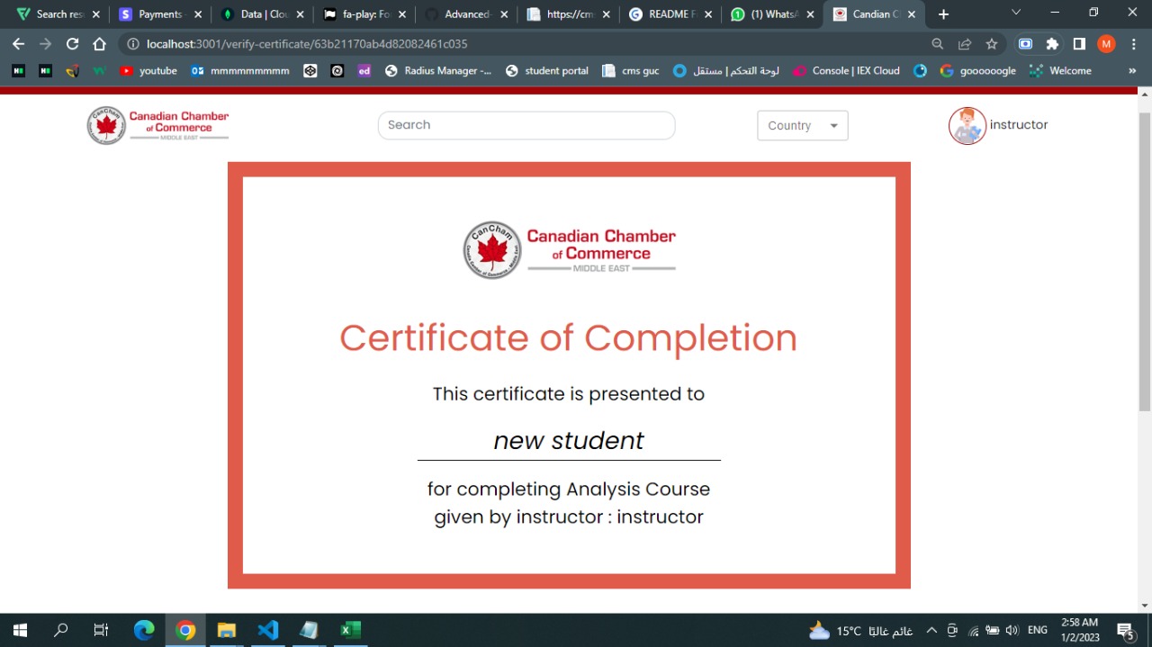
Task: Open the Chrome profile M avatar
Action: [x=1106, y=44]
